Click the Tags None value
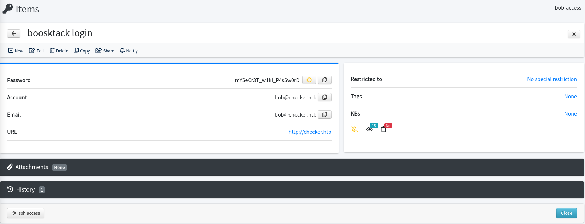 pos(571,97)
